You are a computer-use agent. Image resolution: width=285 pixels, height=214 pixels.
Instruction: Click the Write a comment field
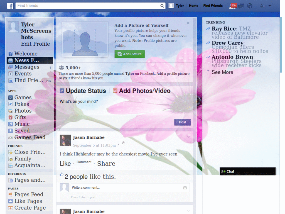coord(130,188)
